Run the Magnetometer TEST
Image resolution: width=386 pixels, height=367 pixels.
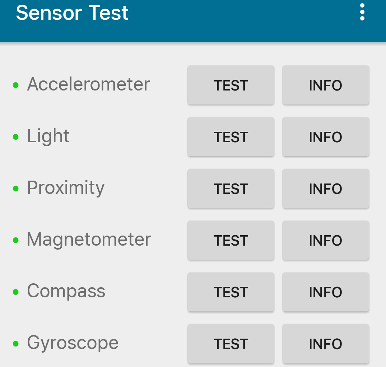231,240
